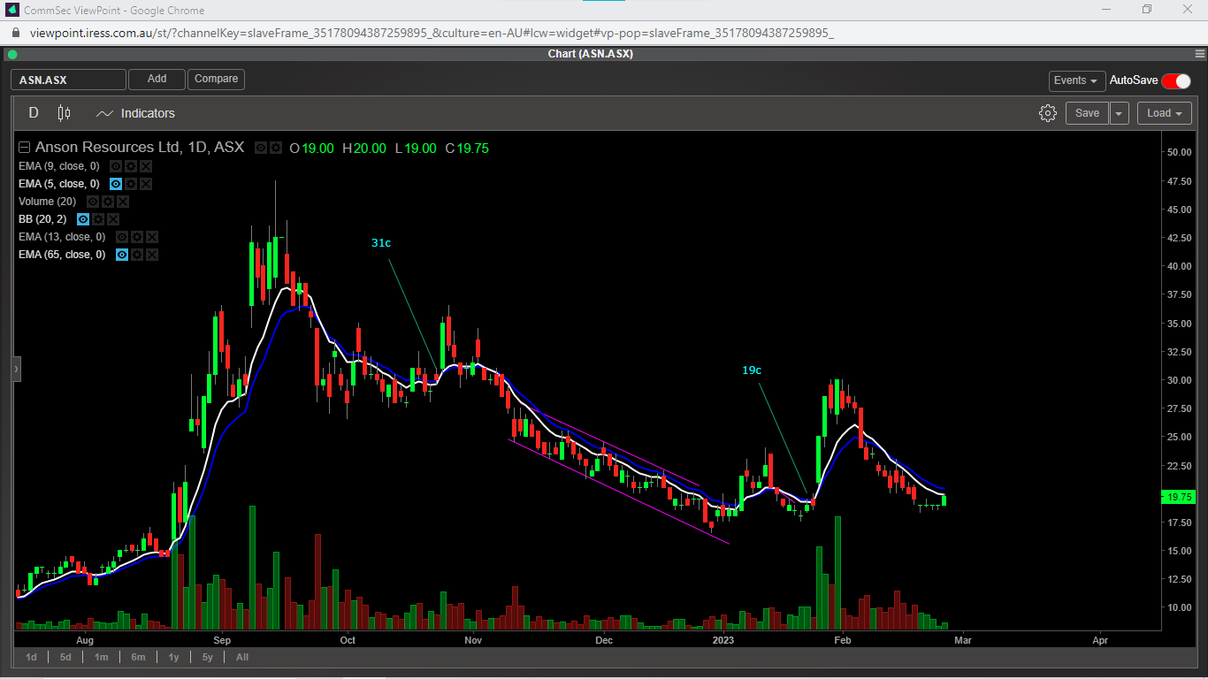
Task: Click the 19c chart annotation label
Action: [x=752, y=370]
